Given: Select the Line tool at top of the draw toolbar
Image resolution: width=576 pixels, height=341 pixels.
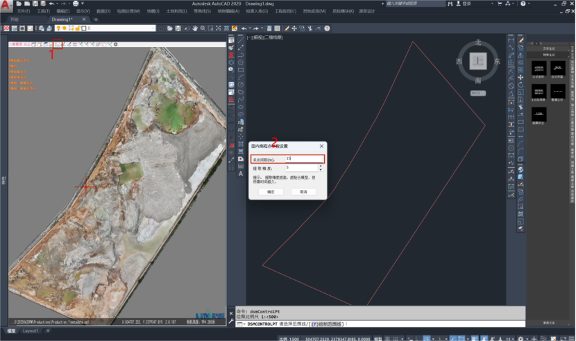Looking at the screenshot, I should click(x=241, y=40).
